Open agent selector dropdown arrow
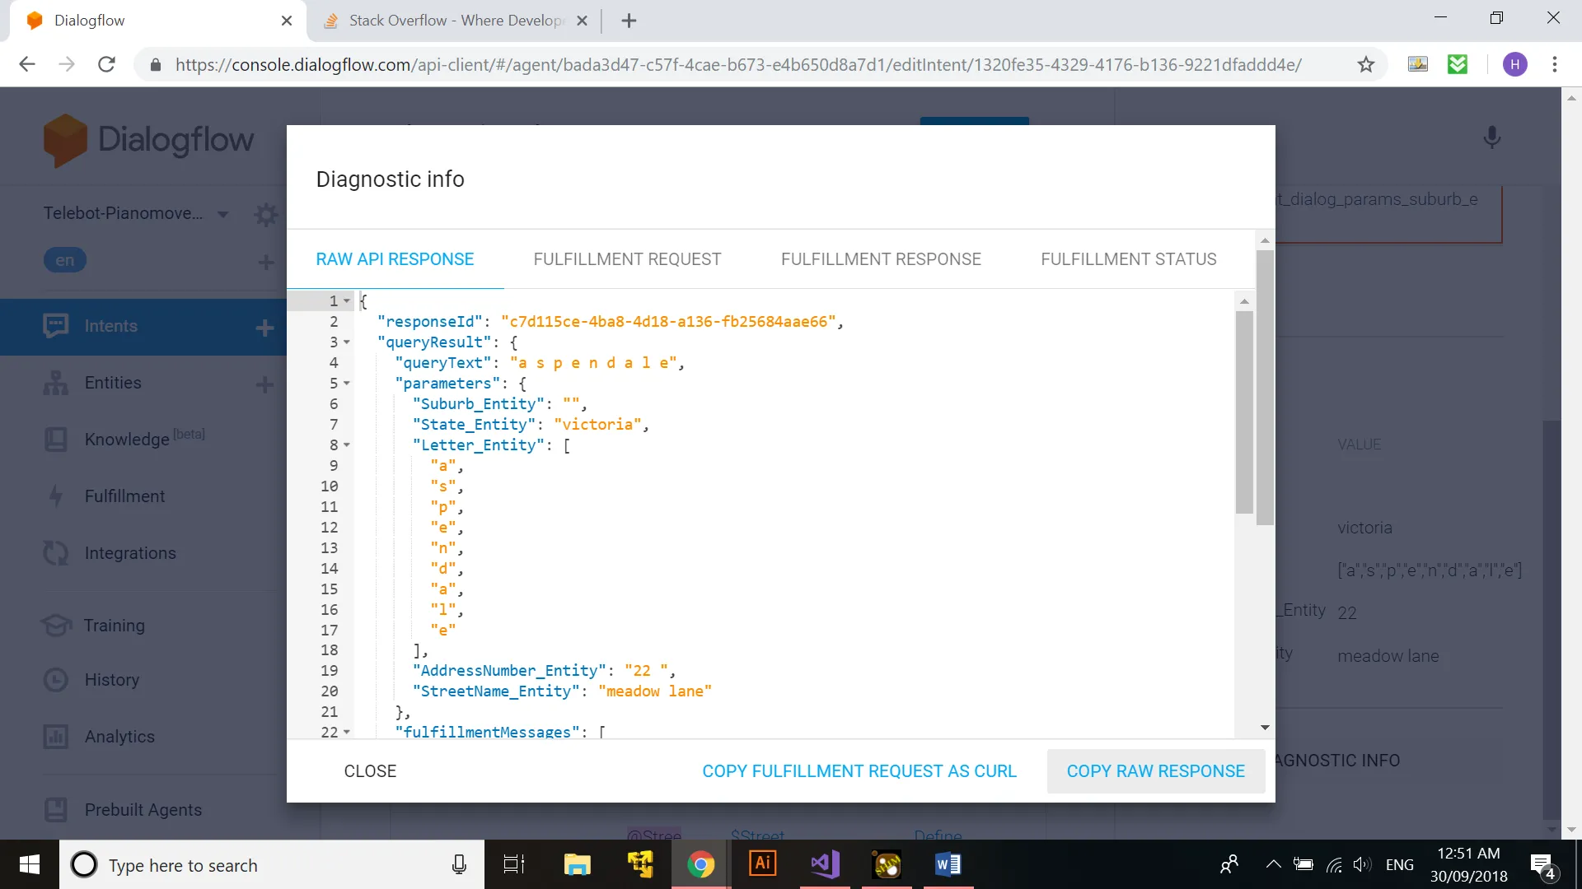The image size is (1582, 889). (x=222, y=214)
